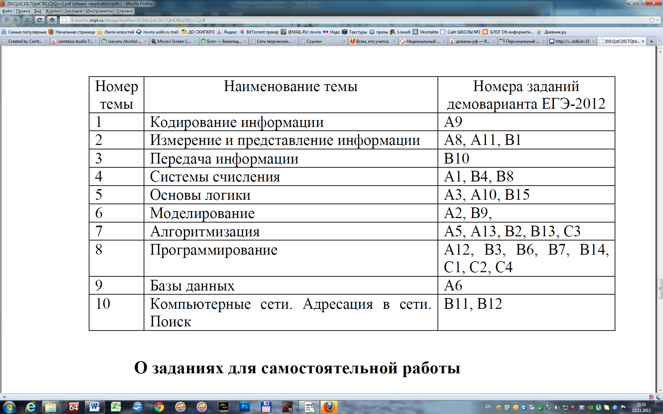Open the Правка menu

click(23, 11)
